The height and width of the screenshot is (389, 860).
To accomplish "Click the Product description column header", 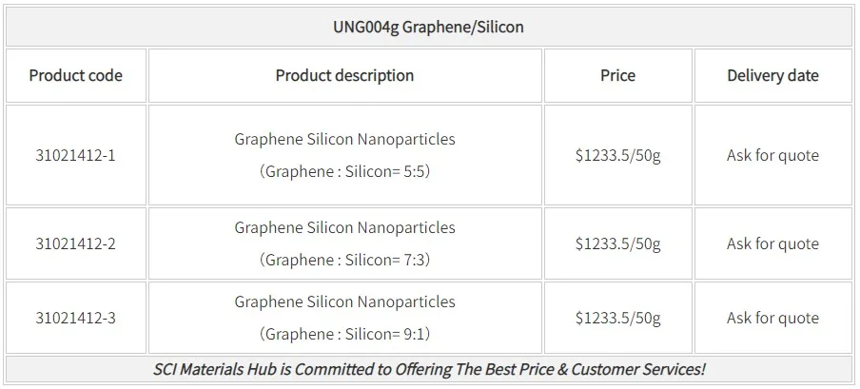I will coord(344,75).
